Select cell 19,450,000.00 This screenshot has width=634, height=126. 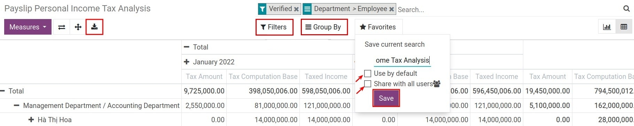coord(548,91)
